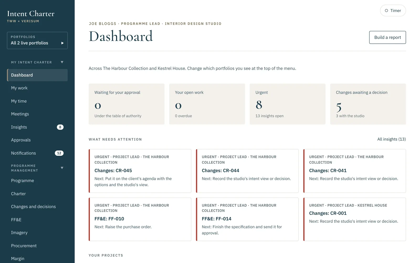Click Build a report button
Viewport: 420px width, 263px height.
coord(387,37)
